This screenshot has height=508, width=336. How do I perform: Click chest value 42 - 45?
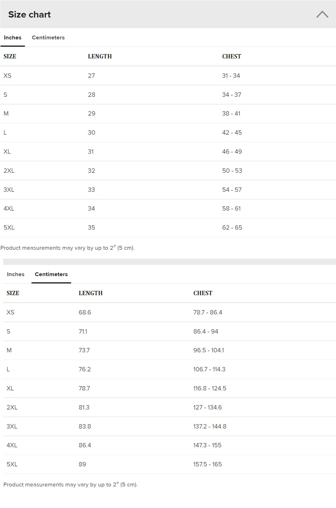232,133
